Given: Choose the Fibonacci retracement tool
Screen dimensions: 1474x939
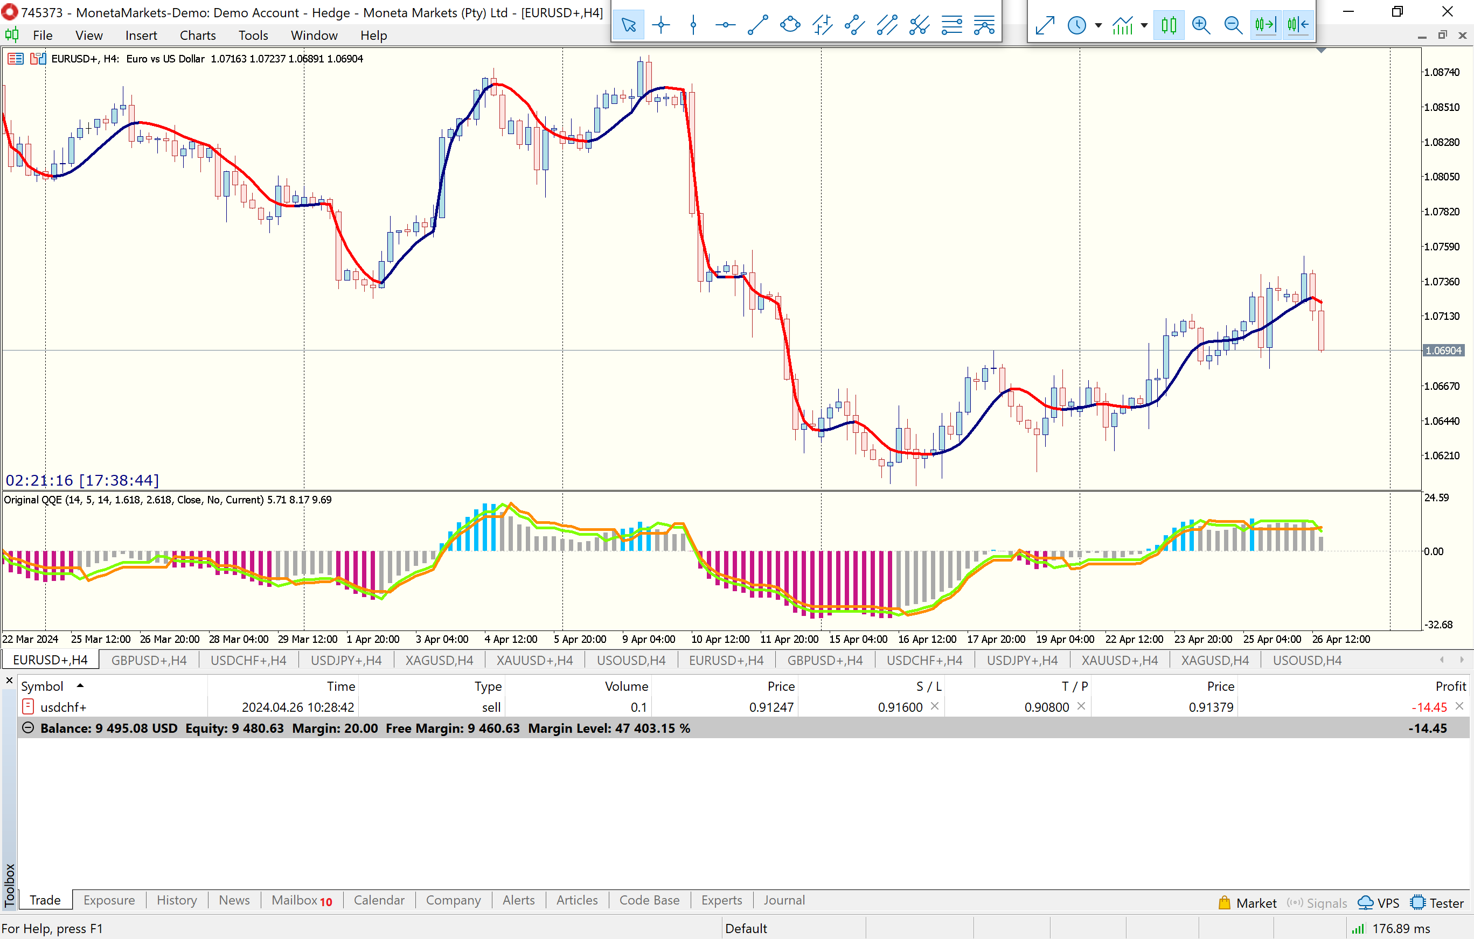Looking at the screenshot, I should click(952, 25).
